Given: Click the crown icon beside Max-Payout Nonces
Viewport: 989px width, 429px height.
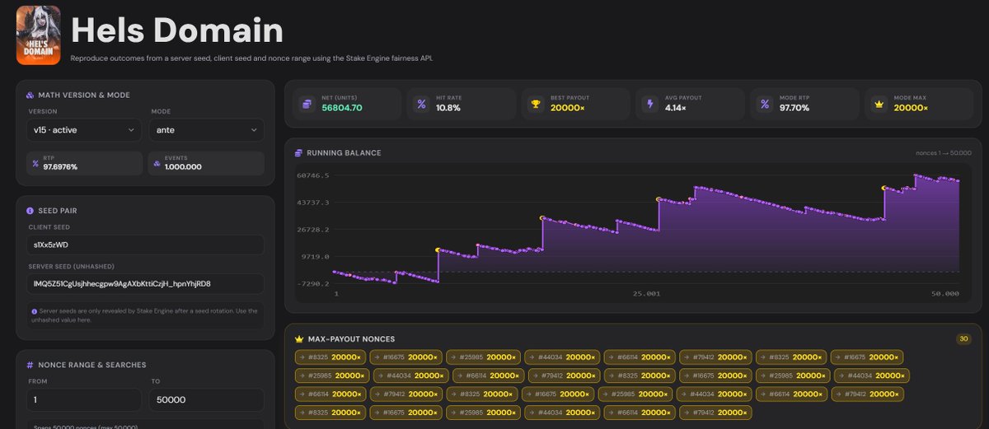Looking at the screenshot, I should (299, 339).
